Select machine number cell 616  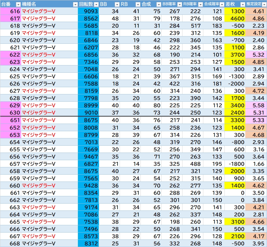11,12
